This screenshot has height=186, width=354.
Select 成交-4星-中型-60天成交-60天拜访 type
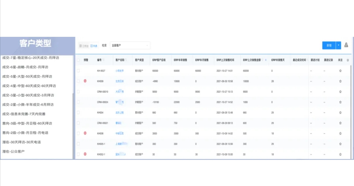29,86
